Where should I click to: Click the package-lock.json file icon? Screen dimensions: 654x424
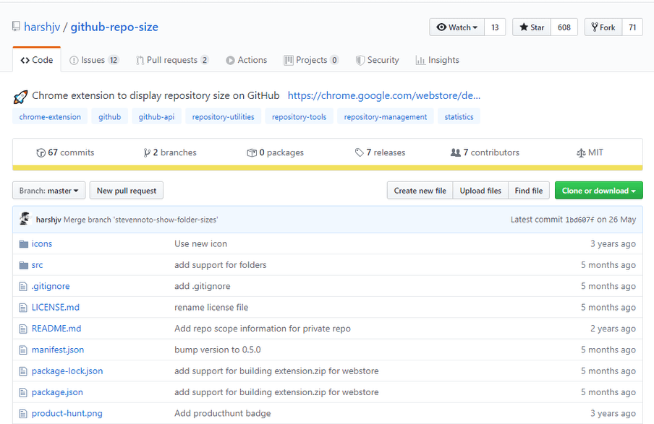(23, 371)
